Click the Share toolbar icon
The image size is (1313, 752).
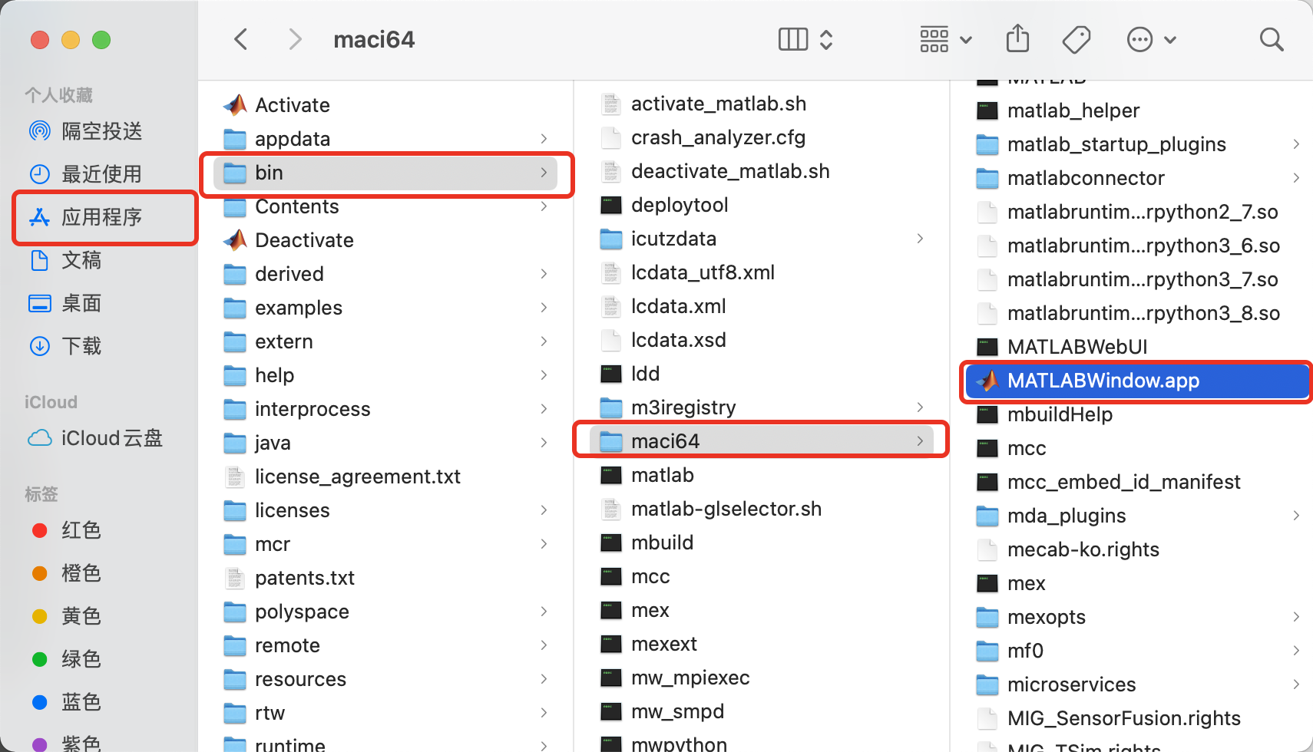(x=1017, y=38)
